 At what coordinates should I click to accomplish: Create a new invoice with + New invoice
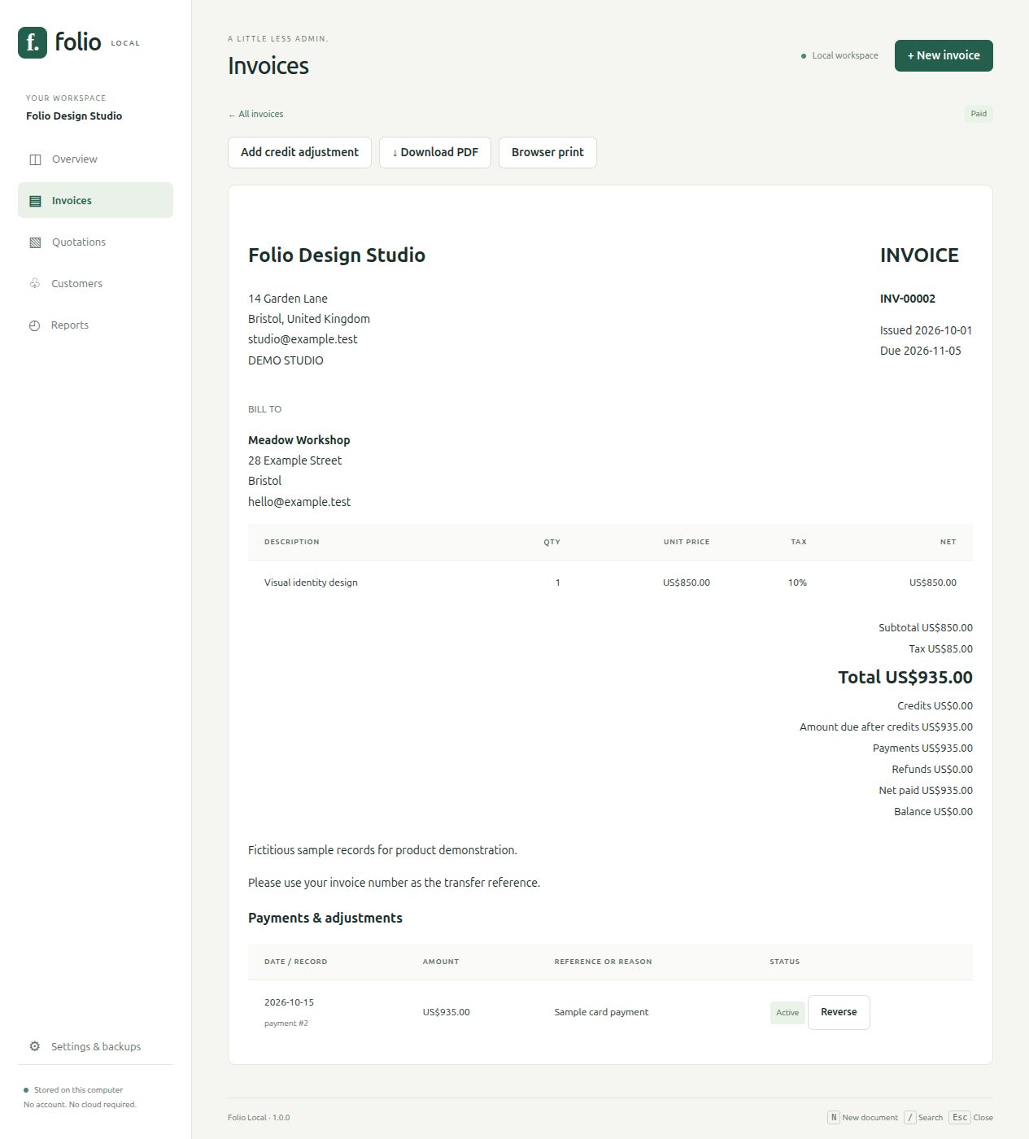(x=944, y=55)
